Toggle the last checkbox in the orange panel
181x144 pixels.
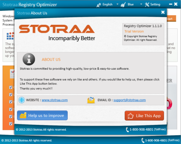point(11,124)
